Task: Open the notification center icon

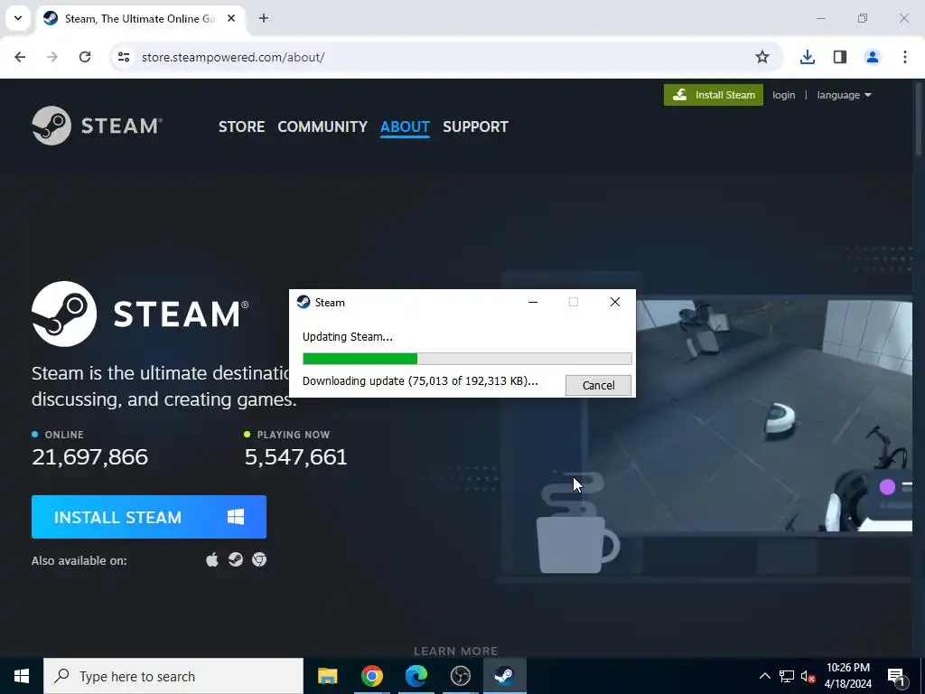Action: click(x=897, y=676)
